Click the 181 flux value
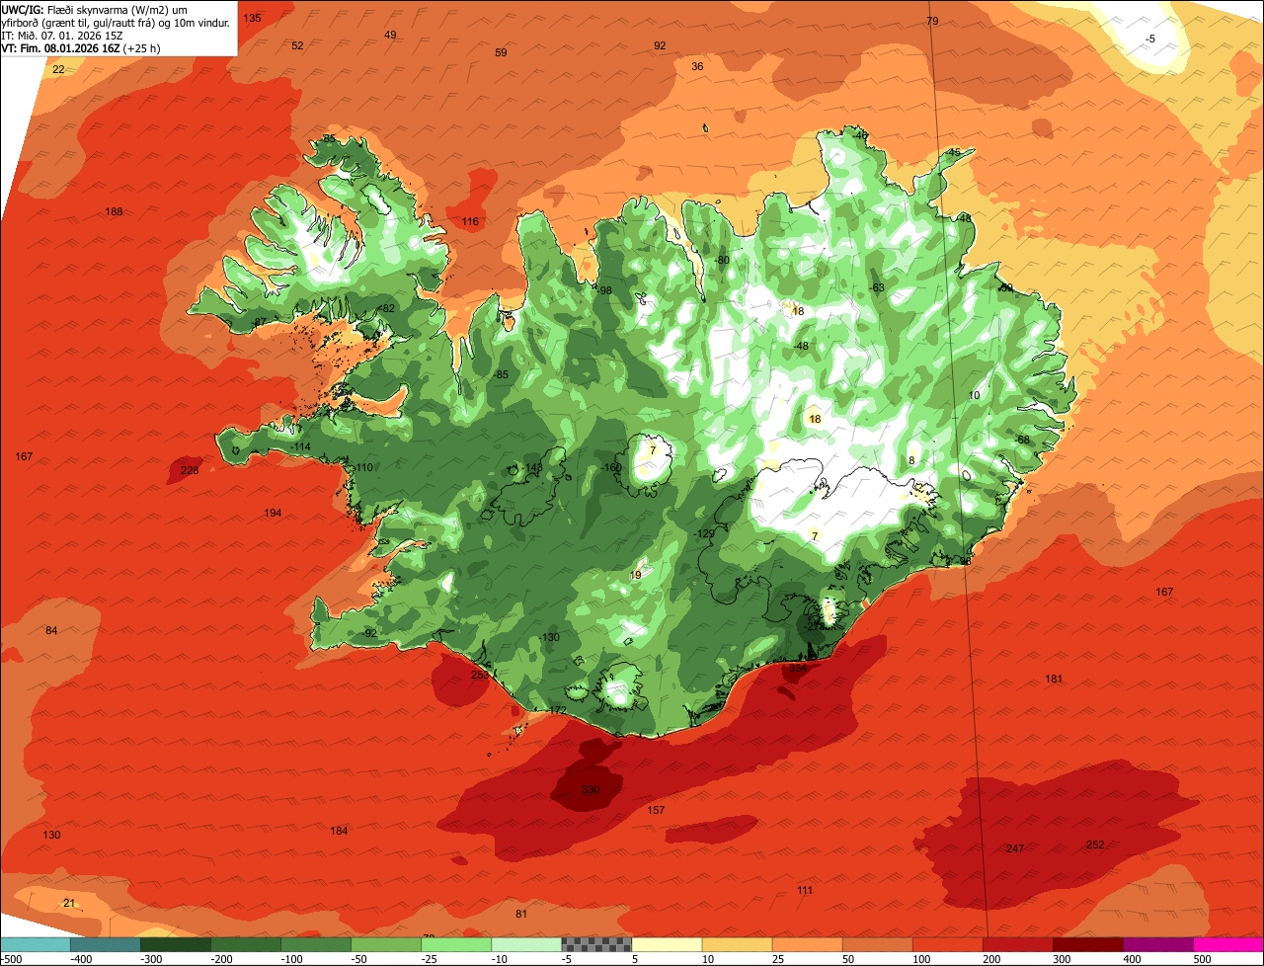 pyautogui.click(x=1054, y=679)
